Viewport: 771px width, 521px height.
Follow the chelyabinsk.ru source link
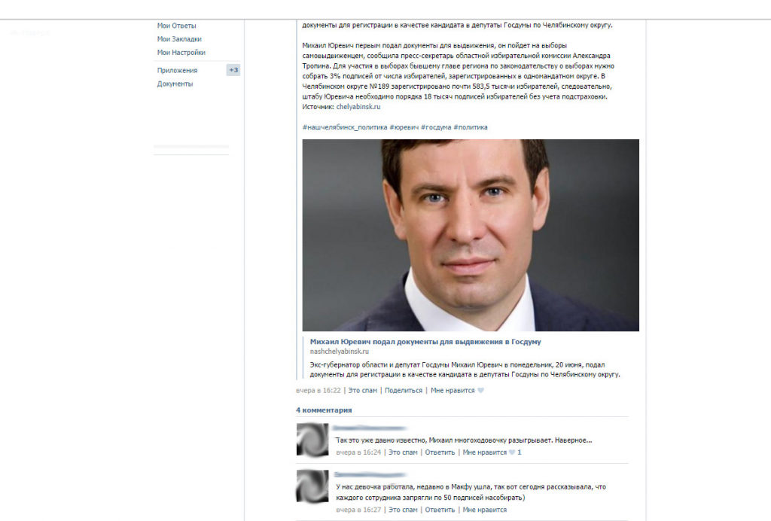pyautogui.click(x=358, y=107)
